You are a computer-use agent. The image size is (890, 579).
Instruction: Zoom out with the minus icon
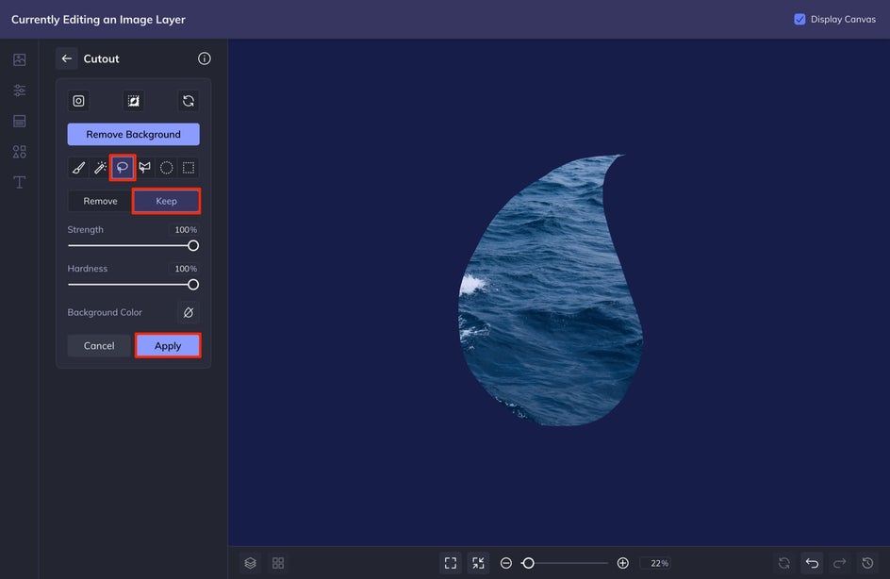[506, 563]
